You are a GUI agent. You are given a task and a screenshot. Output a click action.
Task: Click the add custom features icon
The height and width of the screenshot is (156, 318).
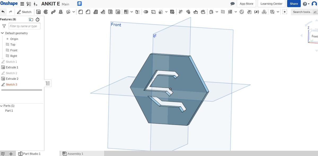285,12
